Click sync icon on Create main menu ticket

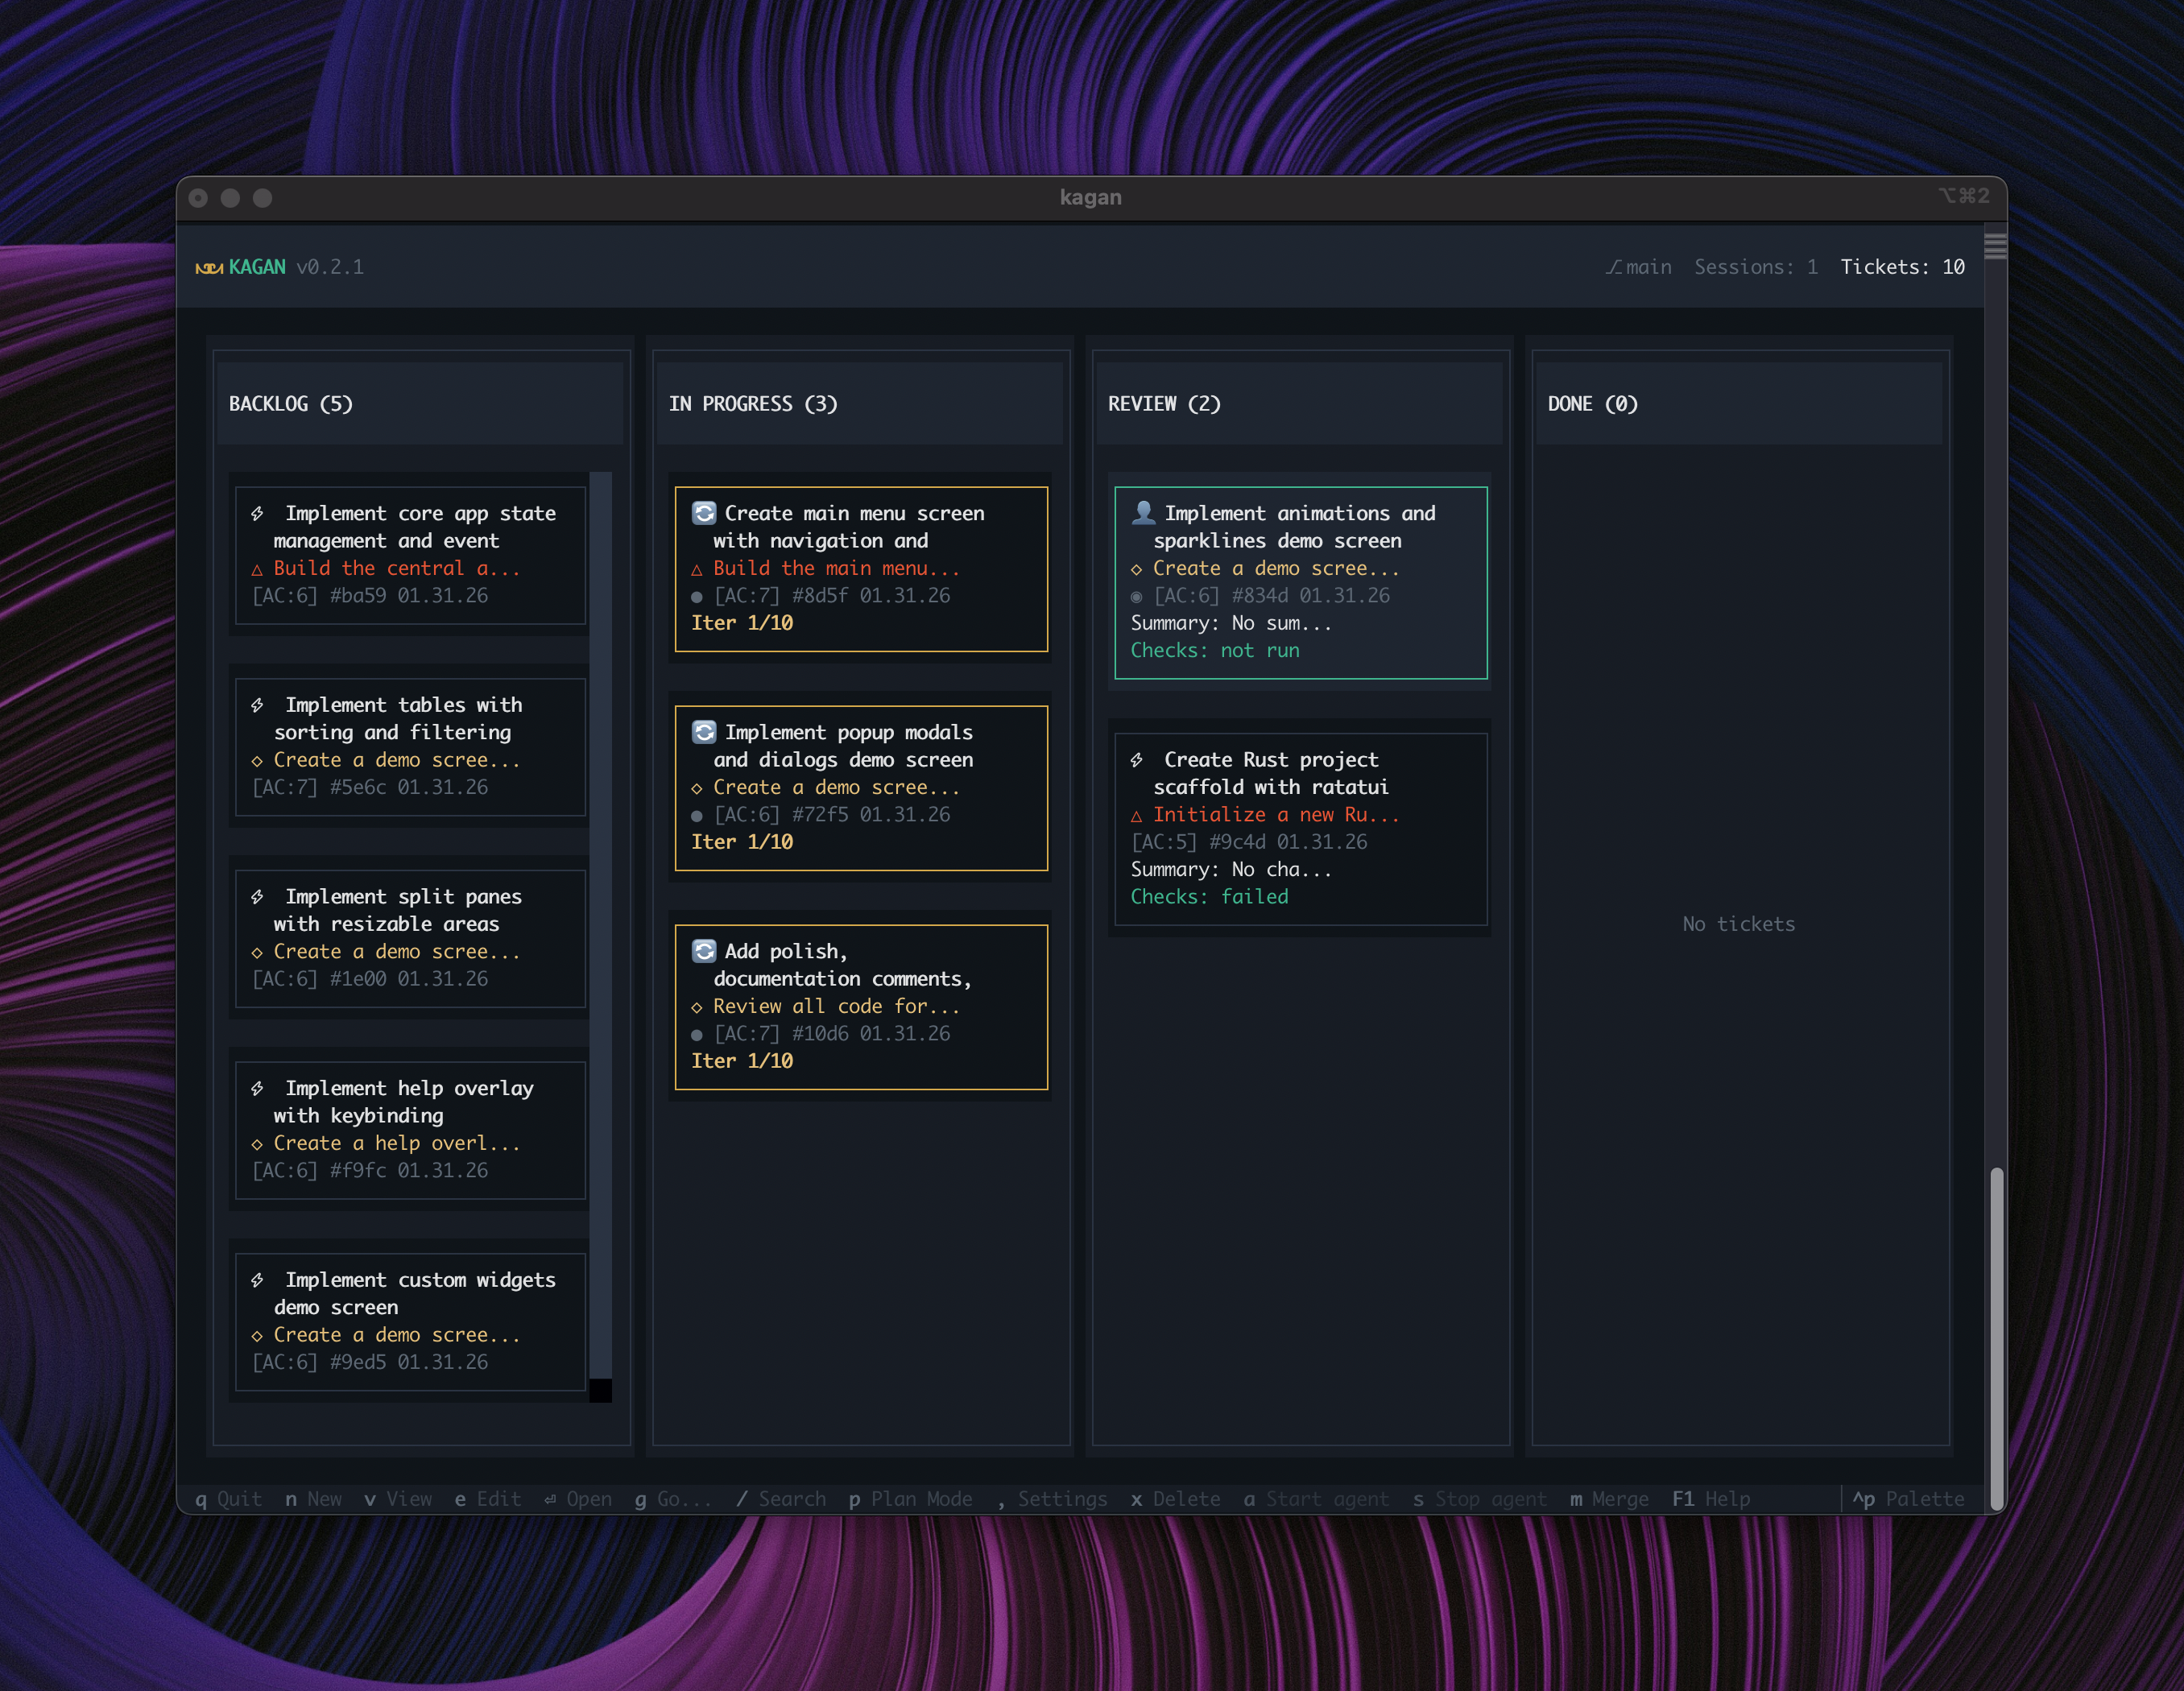[704, 513]
